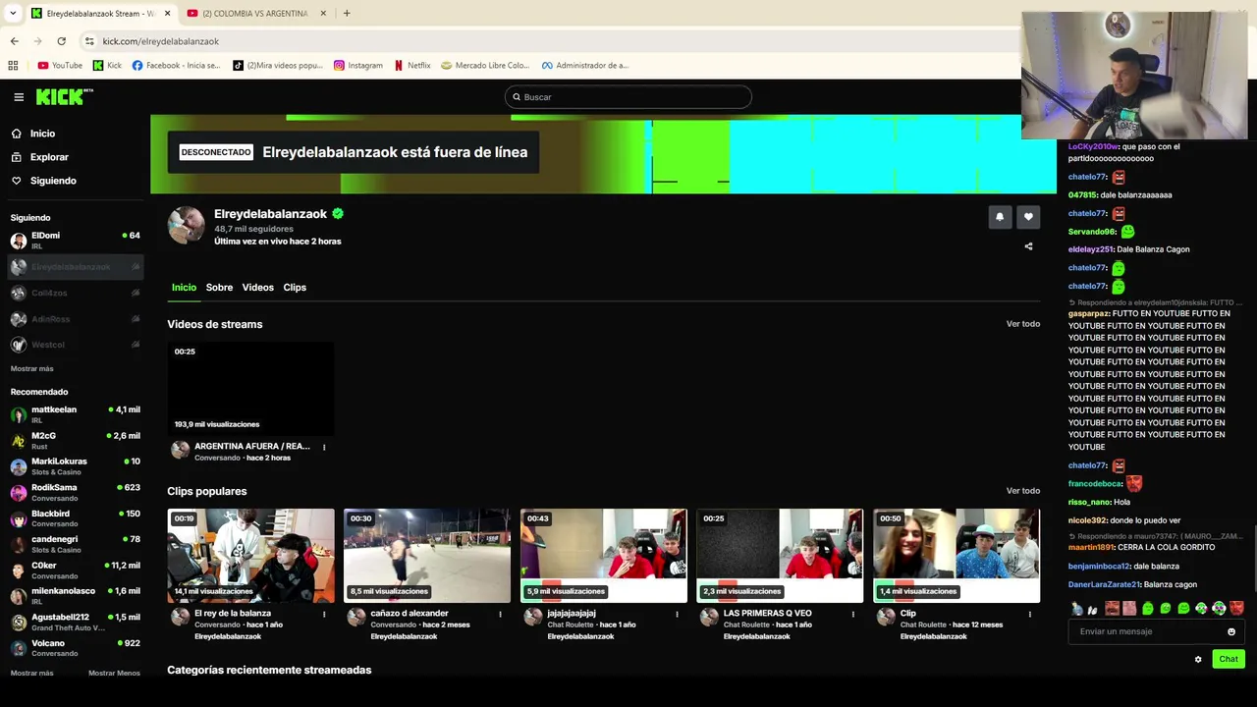Screen dimensions: 1257x707
Task: Open the Mercado Libre bookmark
Action: pos(485,66)
